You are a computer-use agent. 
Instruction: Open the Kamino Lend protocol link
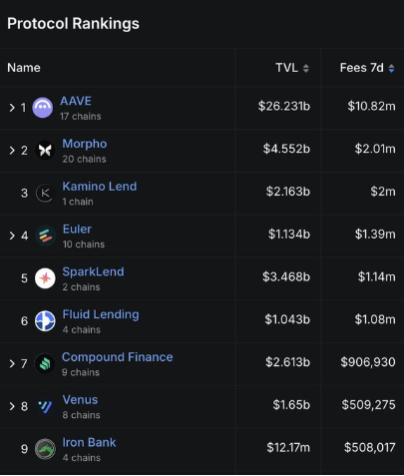click(100, 187)
